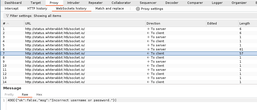Switch to HTTP history subtab
The height and width of the screenshot is (110, 257).
click(x=37, y=8)
